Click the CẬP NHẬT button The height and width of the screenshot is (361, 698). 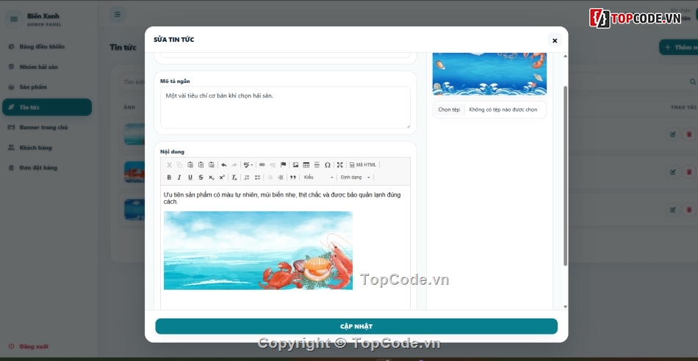[x=356, y=327]
